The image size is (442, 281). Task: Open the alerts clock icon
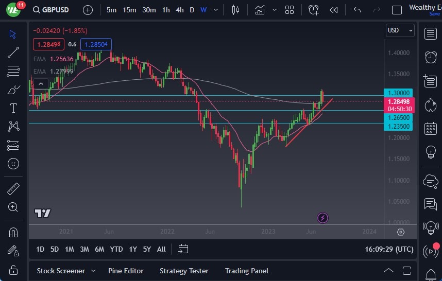click(430, 57)
